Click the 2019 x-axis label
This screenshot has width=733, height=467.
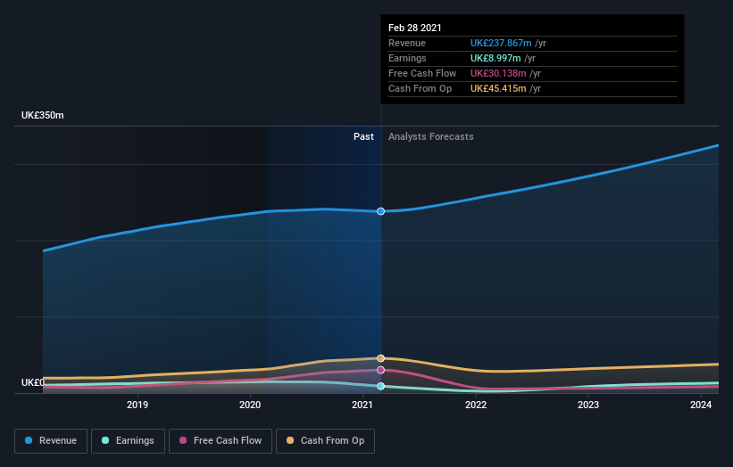[137, 405]
